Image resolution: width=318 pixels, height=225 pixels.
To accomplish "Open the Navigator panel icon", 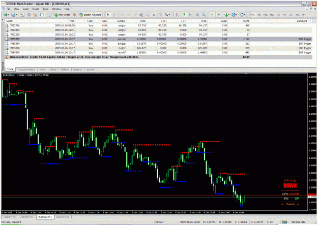I will (35, 15).
